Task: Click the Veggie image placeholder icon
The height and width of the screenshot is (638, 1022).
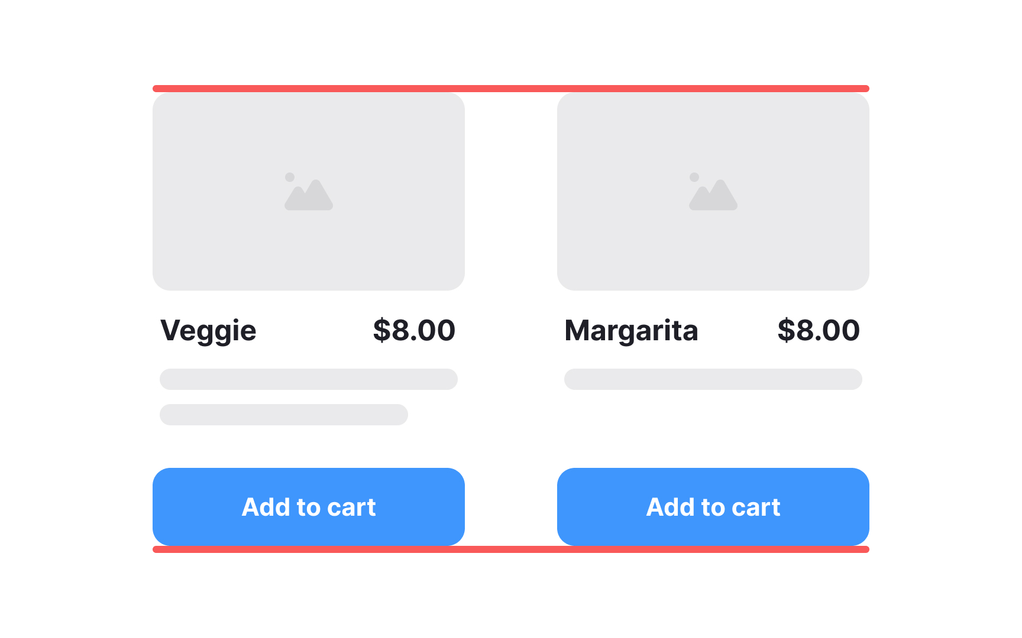Action: [x=308, y=192]
